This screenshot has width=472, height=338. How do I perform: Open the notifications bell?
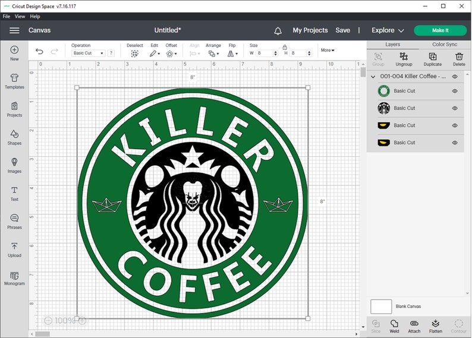(278, 31)
